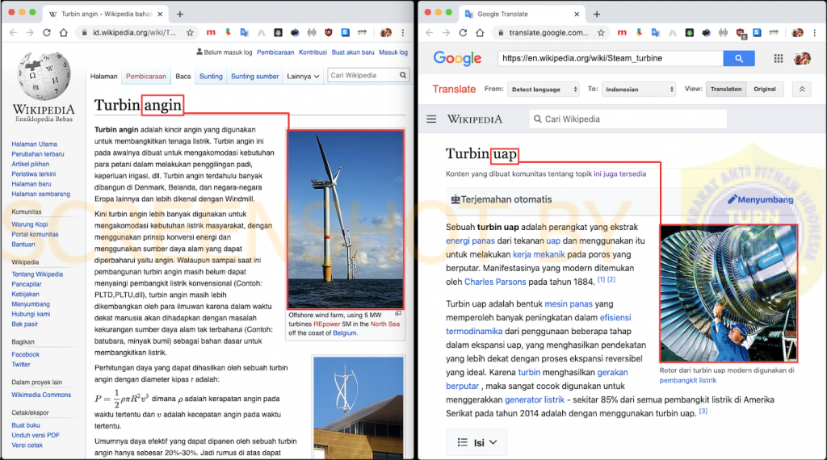Switch view to Translation
The image size is (827, 460).
click(x=726, y=89)
